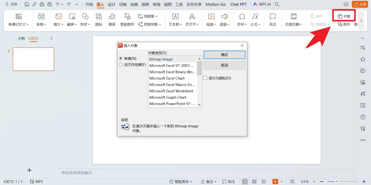Open the help question mark in right sidebar
371x185 pixels.
click(x=363, y=117)
